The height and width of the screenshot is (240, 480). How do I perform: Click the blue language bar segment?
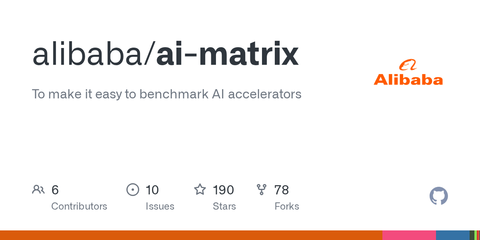(x=452, y=235)
